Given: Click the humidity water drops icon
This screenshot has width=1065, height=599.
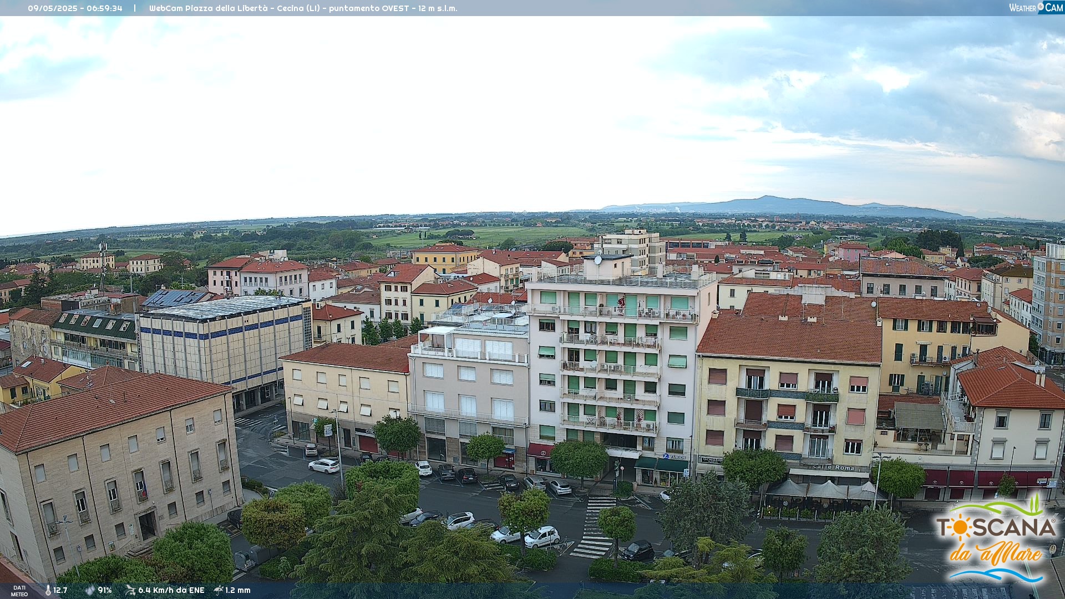Looking at the screenshot, I should click(x=90, y=591).
